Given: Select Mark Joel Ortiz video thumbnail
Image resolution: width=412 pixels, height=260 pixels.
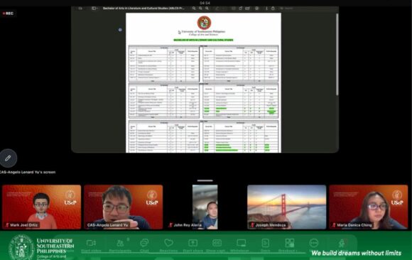Looking at the screenshot, I should (41, 207).
